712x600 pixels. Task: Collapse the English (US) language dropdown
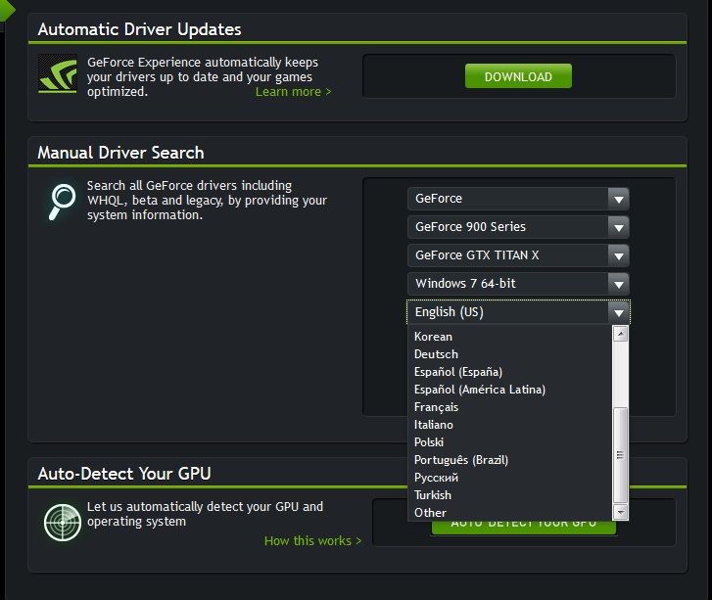[518, 312]
